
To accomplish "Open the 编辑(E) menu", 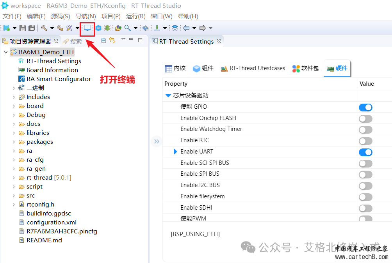I will [36, 16].
